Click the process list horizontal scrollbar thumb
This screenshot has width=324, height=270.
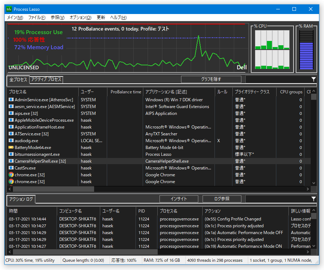(54, 189)
